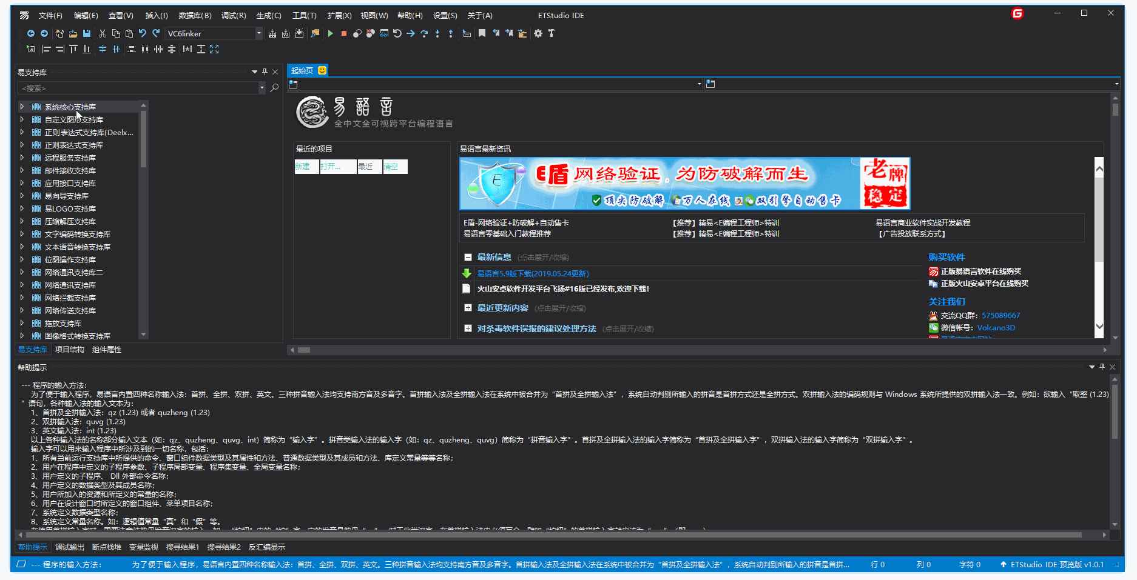Screen dimensions: 1137x580
Task: Expand the 最近更新内容 section
Action: click(468, 308)
